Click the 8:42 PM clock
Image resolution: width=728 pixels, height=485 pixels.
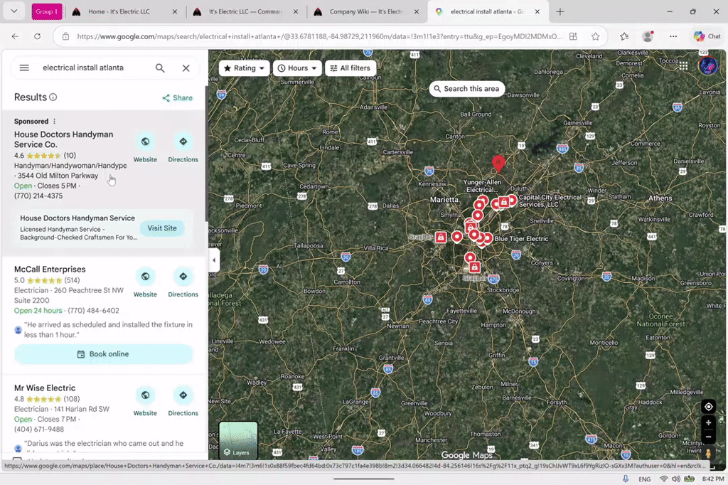713,479
